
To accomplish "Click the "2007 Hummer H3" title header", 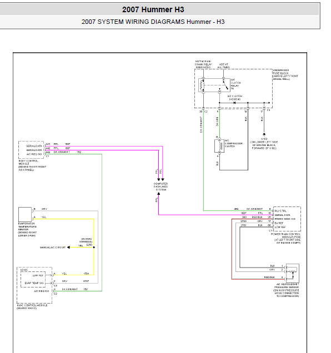I will 153,9.
